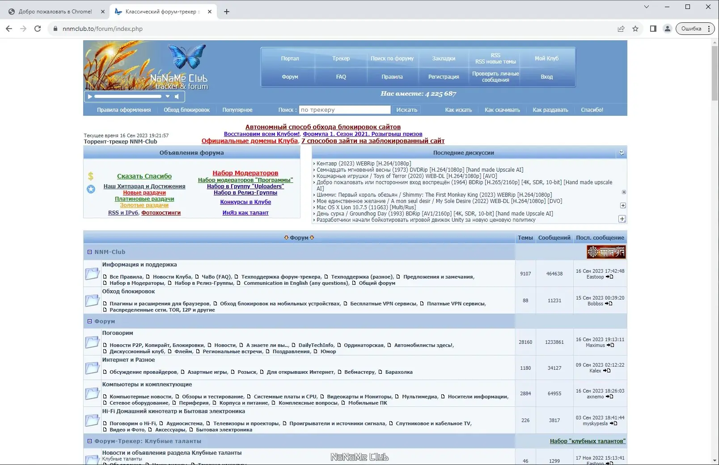Click the down arrow left of Форум header
The image size is (719, 465).
[x=286, y=237]
